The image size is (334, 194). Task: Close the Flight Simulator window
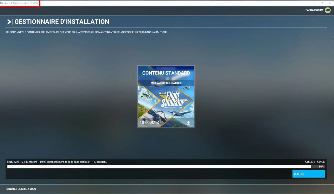tap(330, 3)
